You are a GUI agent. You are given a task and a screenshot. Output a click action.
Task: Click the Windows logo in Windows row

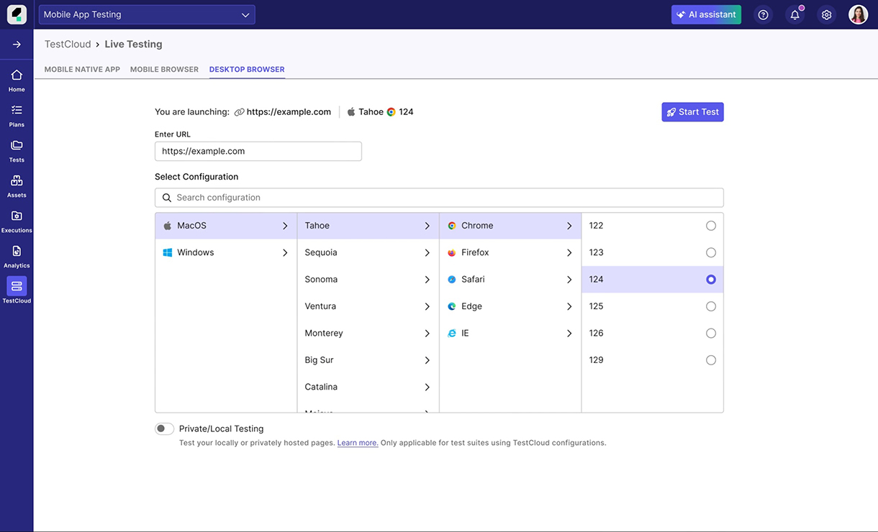(x=168, y=252)
